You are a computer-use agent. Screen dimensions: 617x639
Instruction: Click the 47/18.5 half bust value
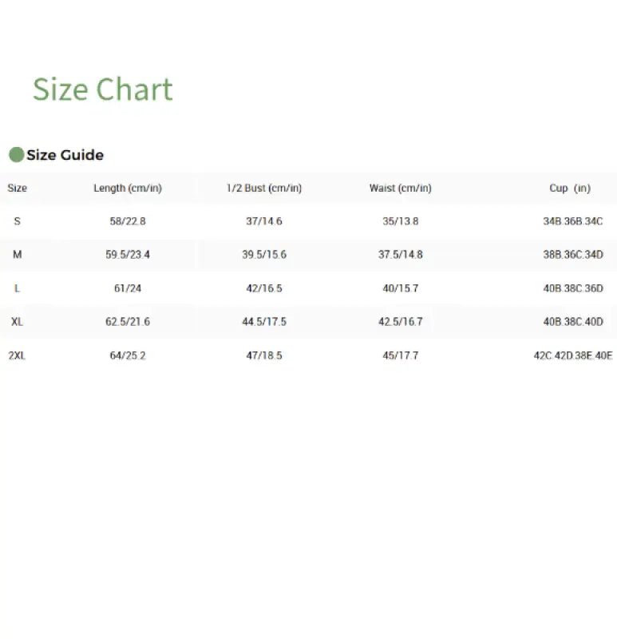[x=264, y=355]
